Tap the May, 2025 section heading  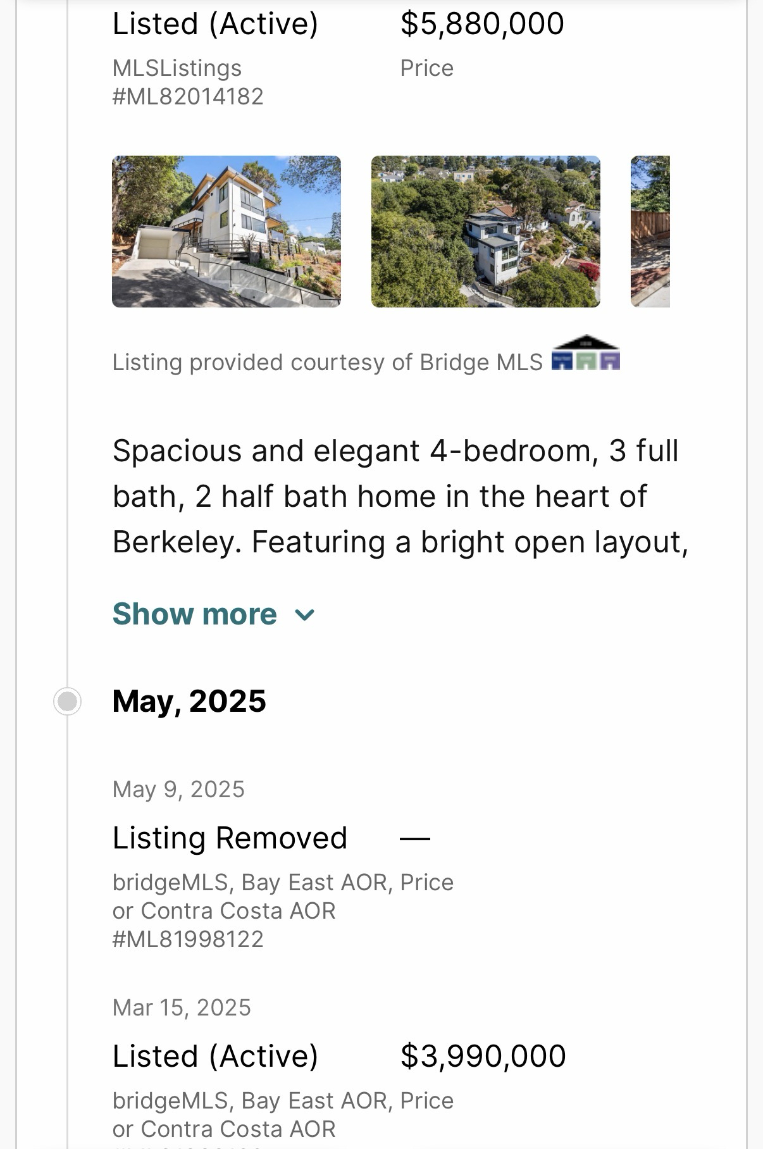pos(189,701)
